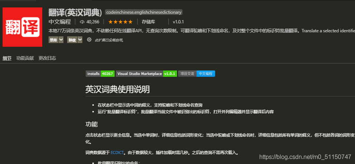Click the red 翻译 extension logo
The image size is (355, 164).
(22, 27)
